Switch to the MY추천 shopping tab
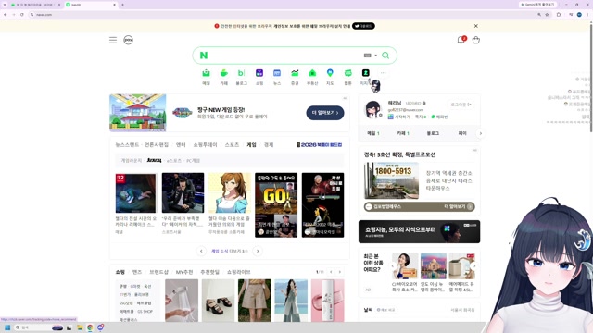The height and width of the screenshot is (333, 593). click(x=184, y=272)
